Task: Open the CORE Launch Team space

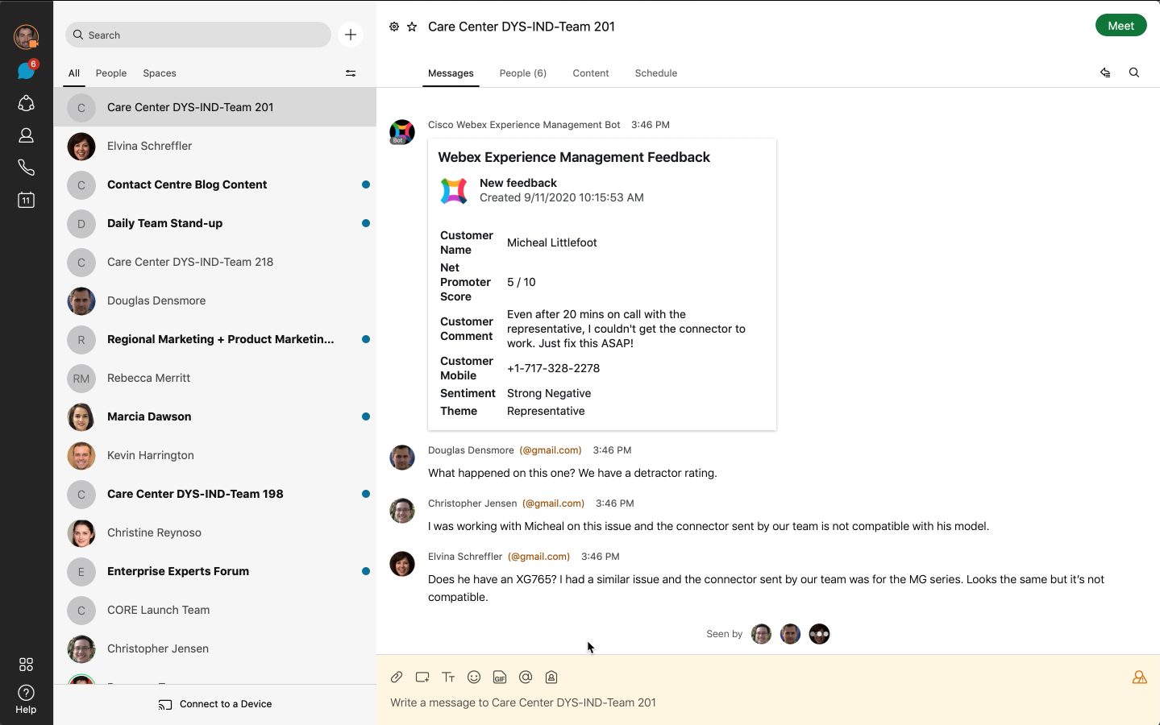Action: 215,610
